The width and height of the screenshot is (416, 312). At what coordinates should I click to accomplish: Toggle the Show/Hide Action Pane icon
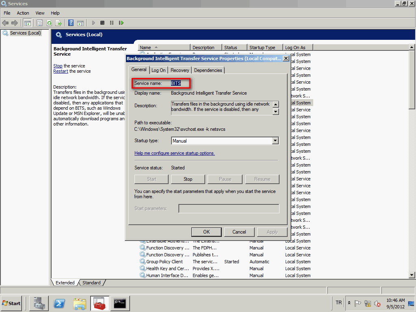(x=80, y=23)
